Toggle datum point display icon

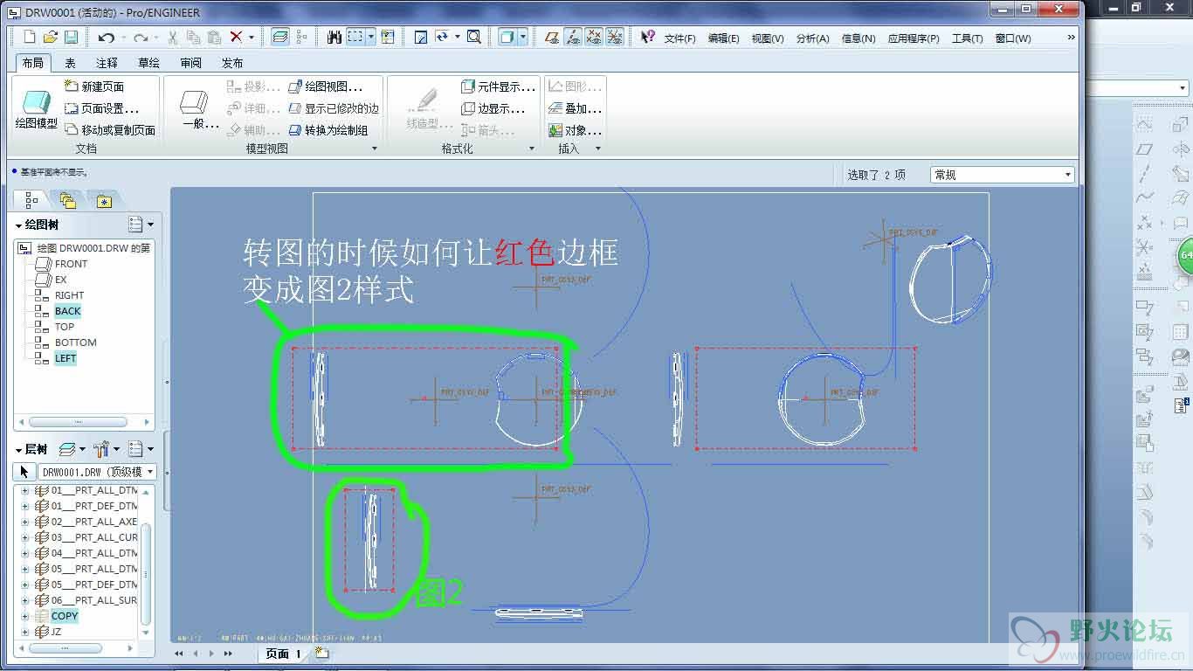594,37
